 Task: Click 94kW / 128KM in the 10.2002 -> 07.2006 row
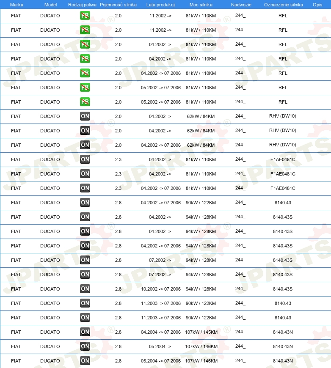(201, 289)
